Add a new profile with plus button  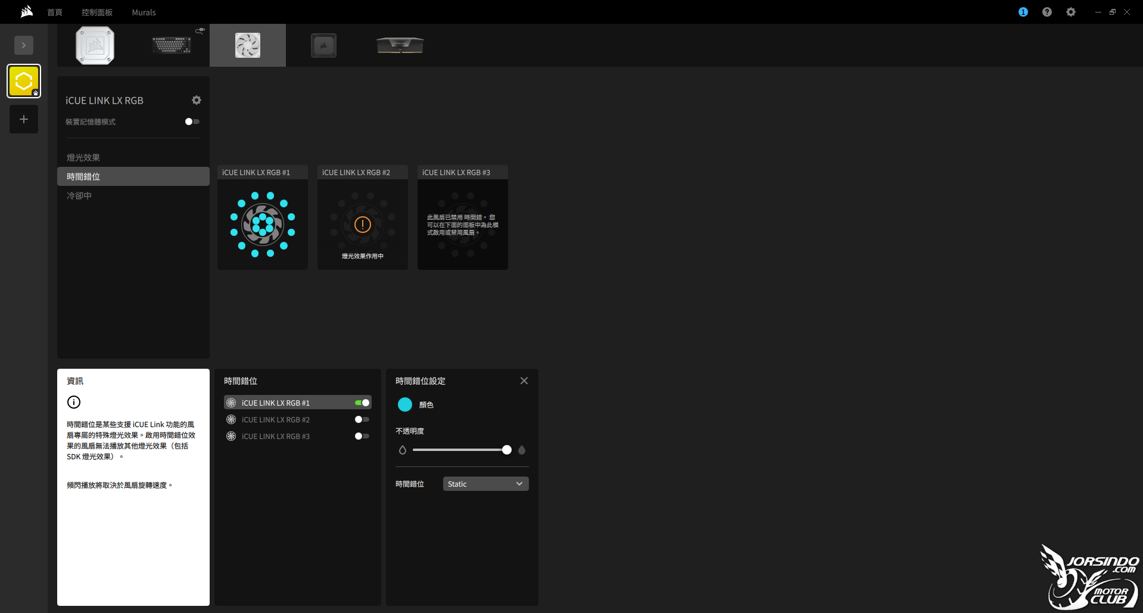[x=24, y=119]
